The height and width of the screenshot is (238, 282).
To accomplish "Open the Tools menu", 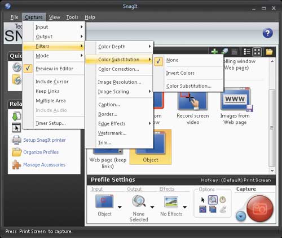I will pos(72,17).
